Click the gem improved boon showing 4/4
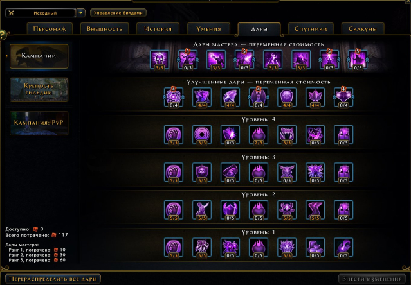 click(x=230, y=98)
